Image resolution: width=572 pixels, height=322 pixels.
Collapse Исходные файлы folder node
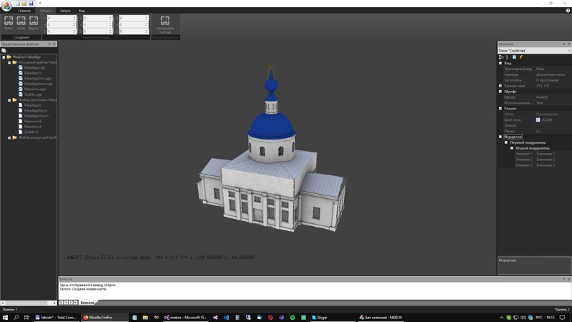click(x=9, y=62)
